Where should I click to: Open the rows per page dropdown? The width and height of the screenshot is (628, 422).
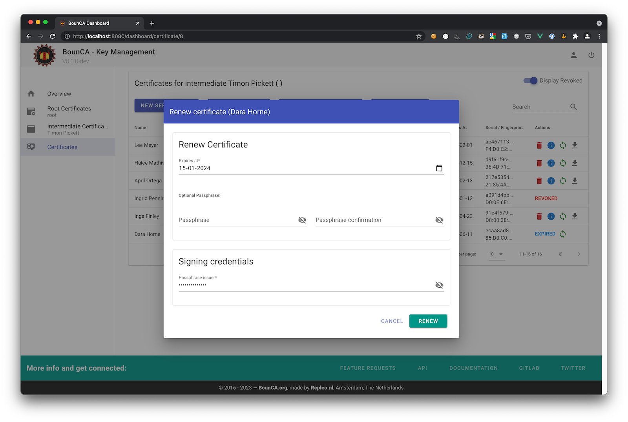tap(497, 254)
